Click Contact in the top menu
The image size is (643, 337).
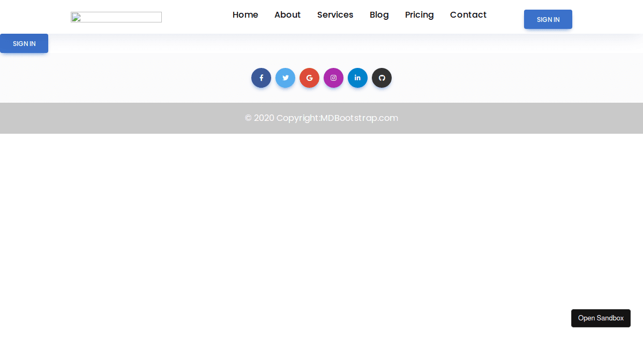[468, 15]
